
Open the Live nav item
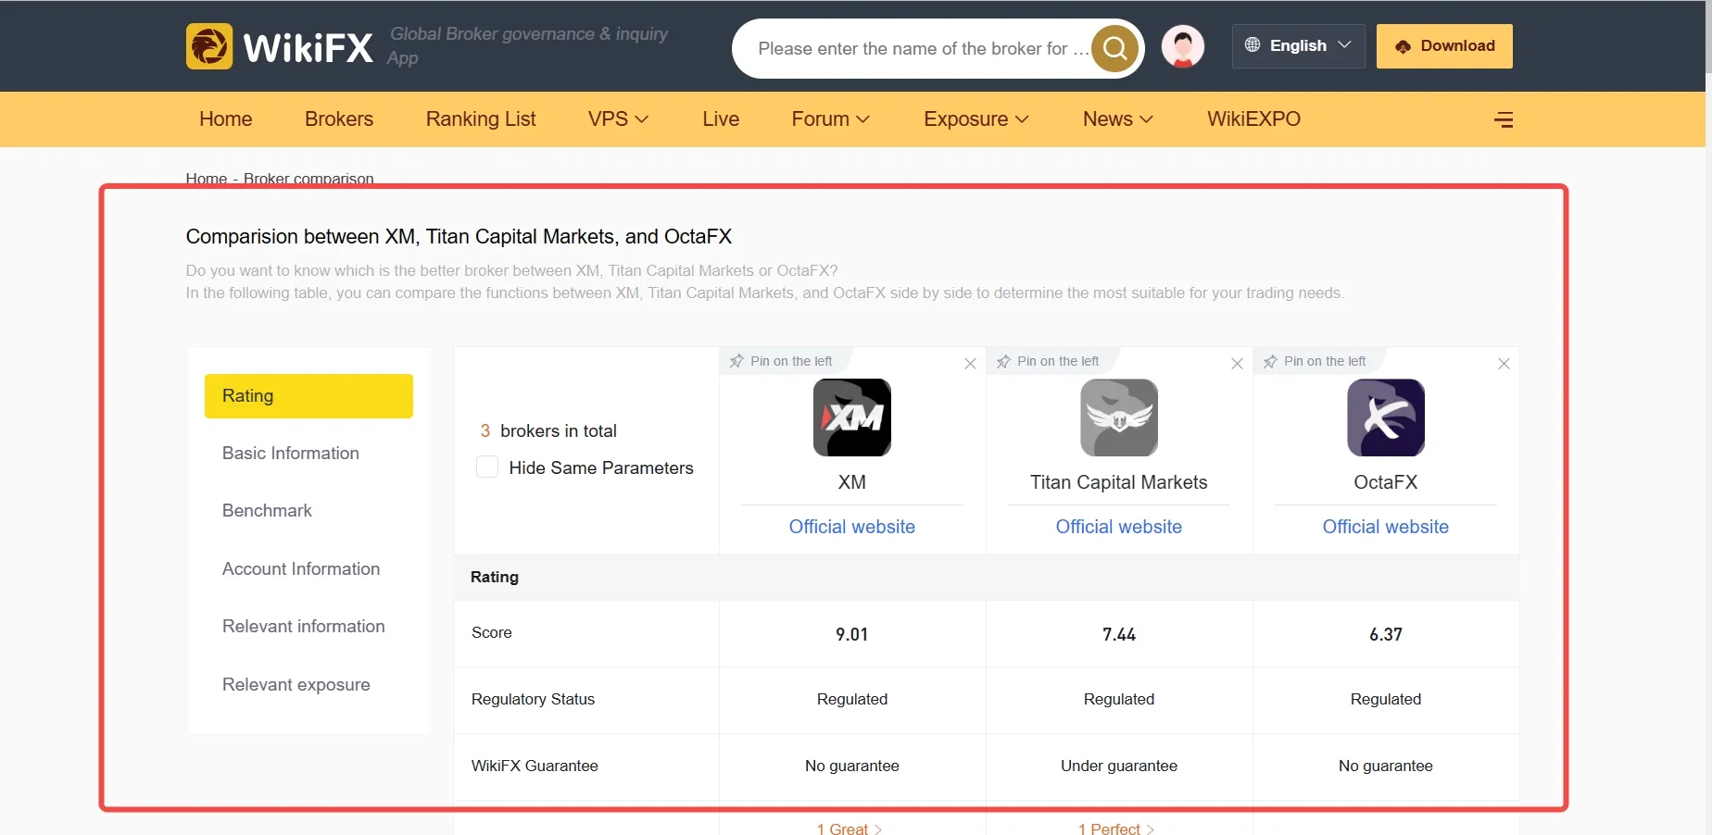tap(721, 119)
